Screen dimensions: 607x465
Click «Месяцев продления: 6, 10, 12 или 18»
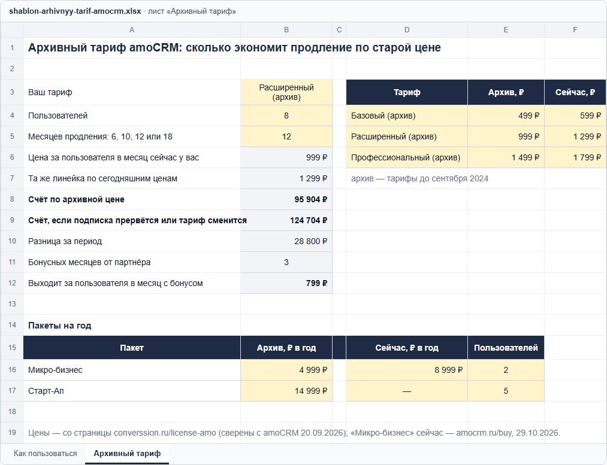click(x=100, y=136)
